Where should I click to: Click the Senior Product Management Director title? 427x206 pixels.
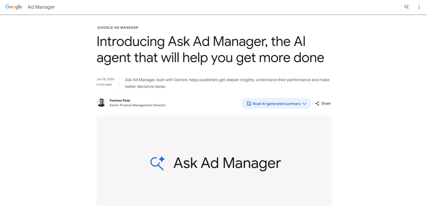pyautogui.click(x=138, y=105)
